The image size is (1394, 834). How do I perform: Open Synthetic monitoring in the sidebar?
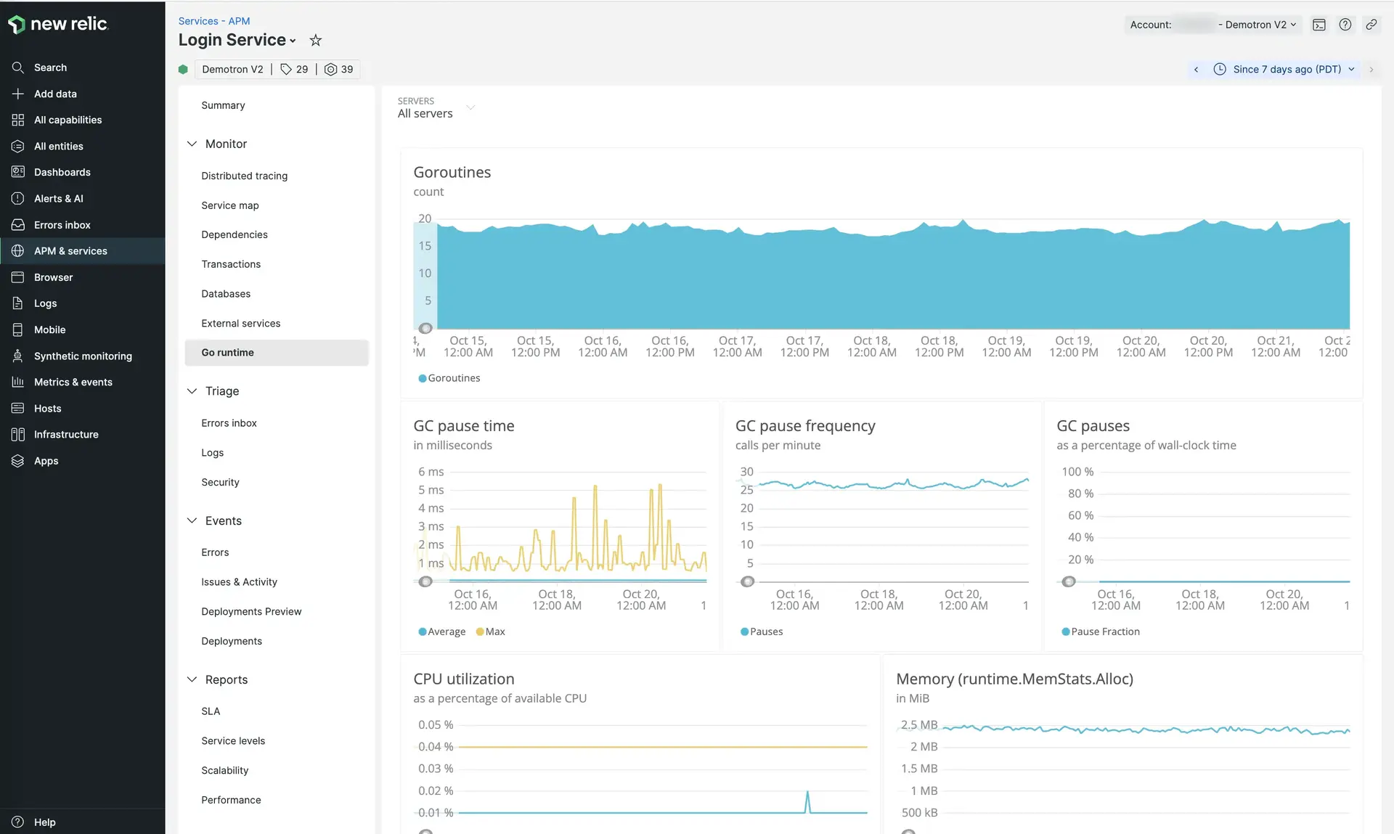click(83, 356)
